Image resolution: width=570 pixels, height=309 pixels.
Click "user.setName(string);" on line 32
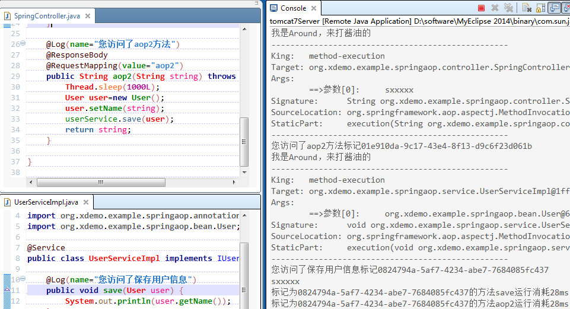[x=114, y=109]
